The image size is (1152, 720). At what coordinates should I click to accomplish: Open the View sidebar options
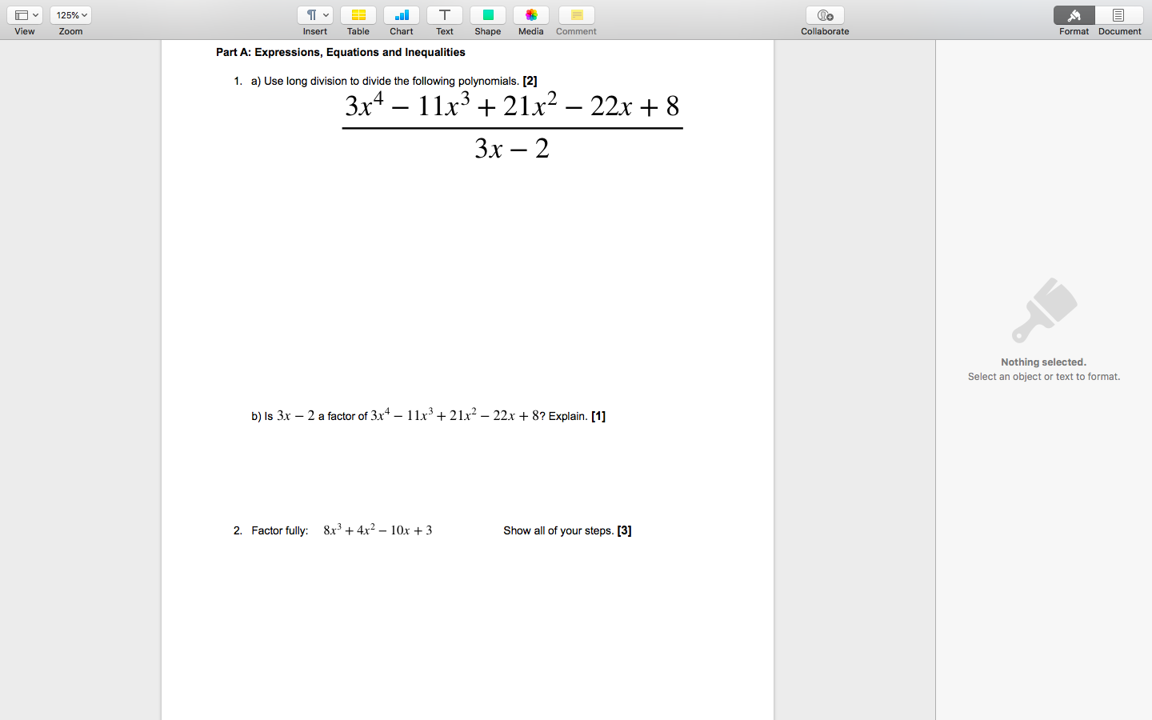tap(25, 15)
